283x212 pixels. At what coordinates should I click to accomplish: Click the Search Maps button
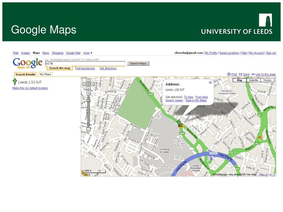click(x=138, y=63)
